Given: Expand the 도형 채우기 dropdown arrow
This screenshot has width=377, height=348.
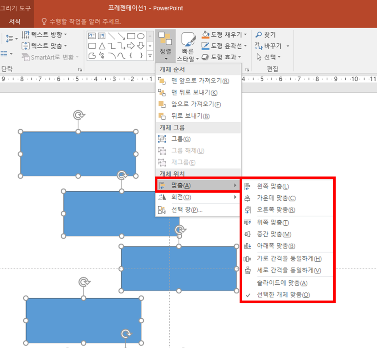Looking at the screenshot, I should [245, 35].
